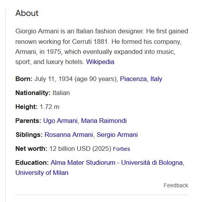This screenshot has height=202, width=206.
Task: Click the Born label
Action: [x=24, y=79]
